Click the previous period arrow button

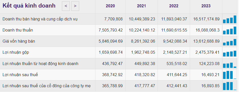click(x=66, y=6)
